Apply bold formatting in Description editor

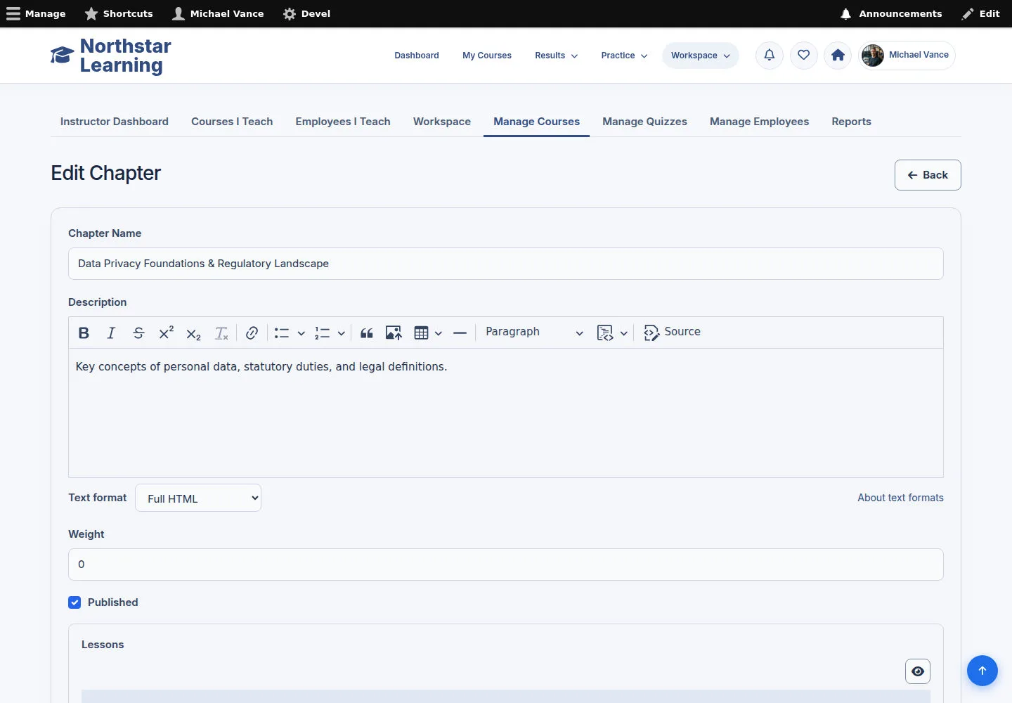(x=84, y=333)
